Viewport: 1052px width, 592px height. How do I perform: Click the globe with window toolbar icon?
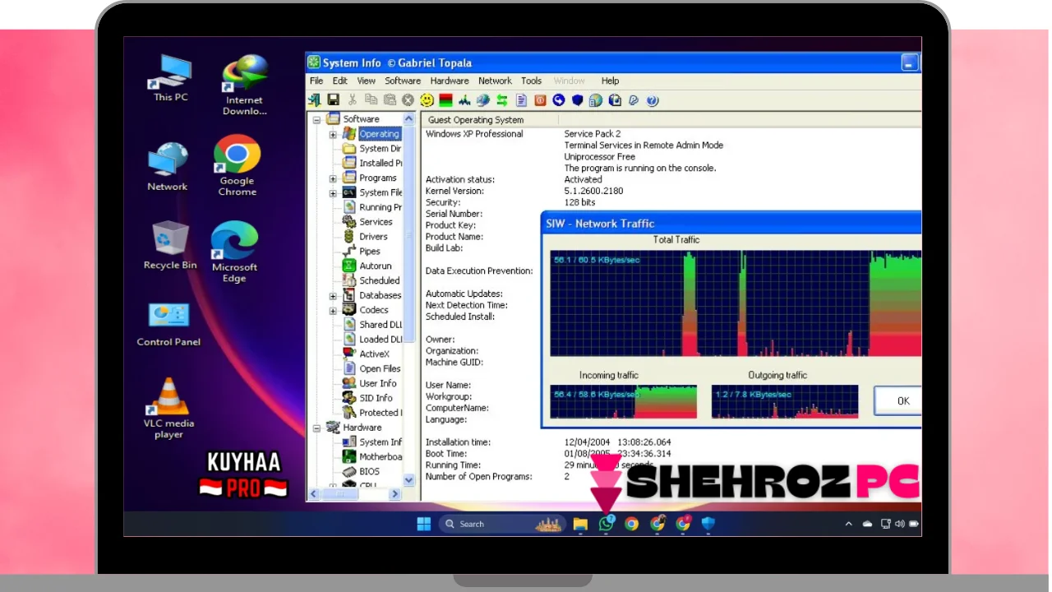[596, 100]
